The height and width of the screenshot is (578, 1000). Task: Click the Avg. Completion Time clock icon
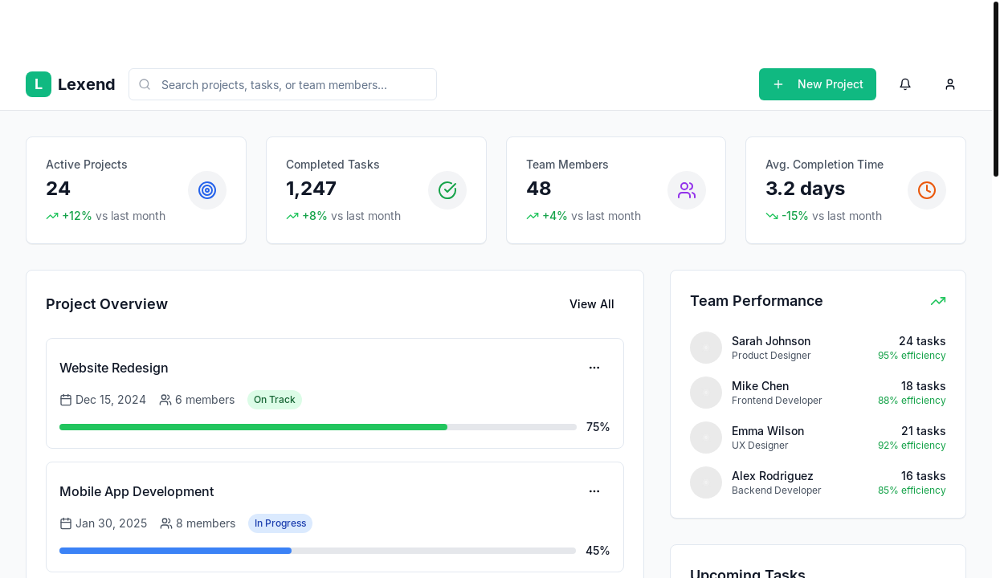pos(927,190)
